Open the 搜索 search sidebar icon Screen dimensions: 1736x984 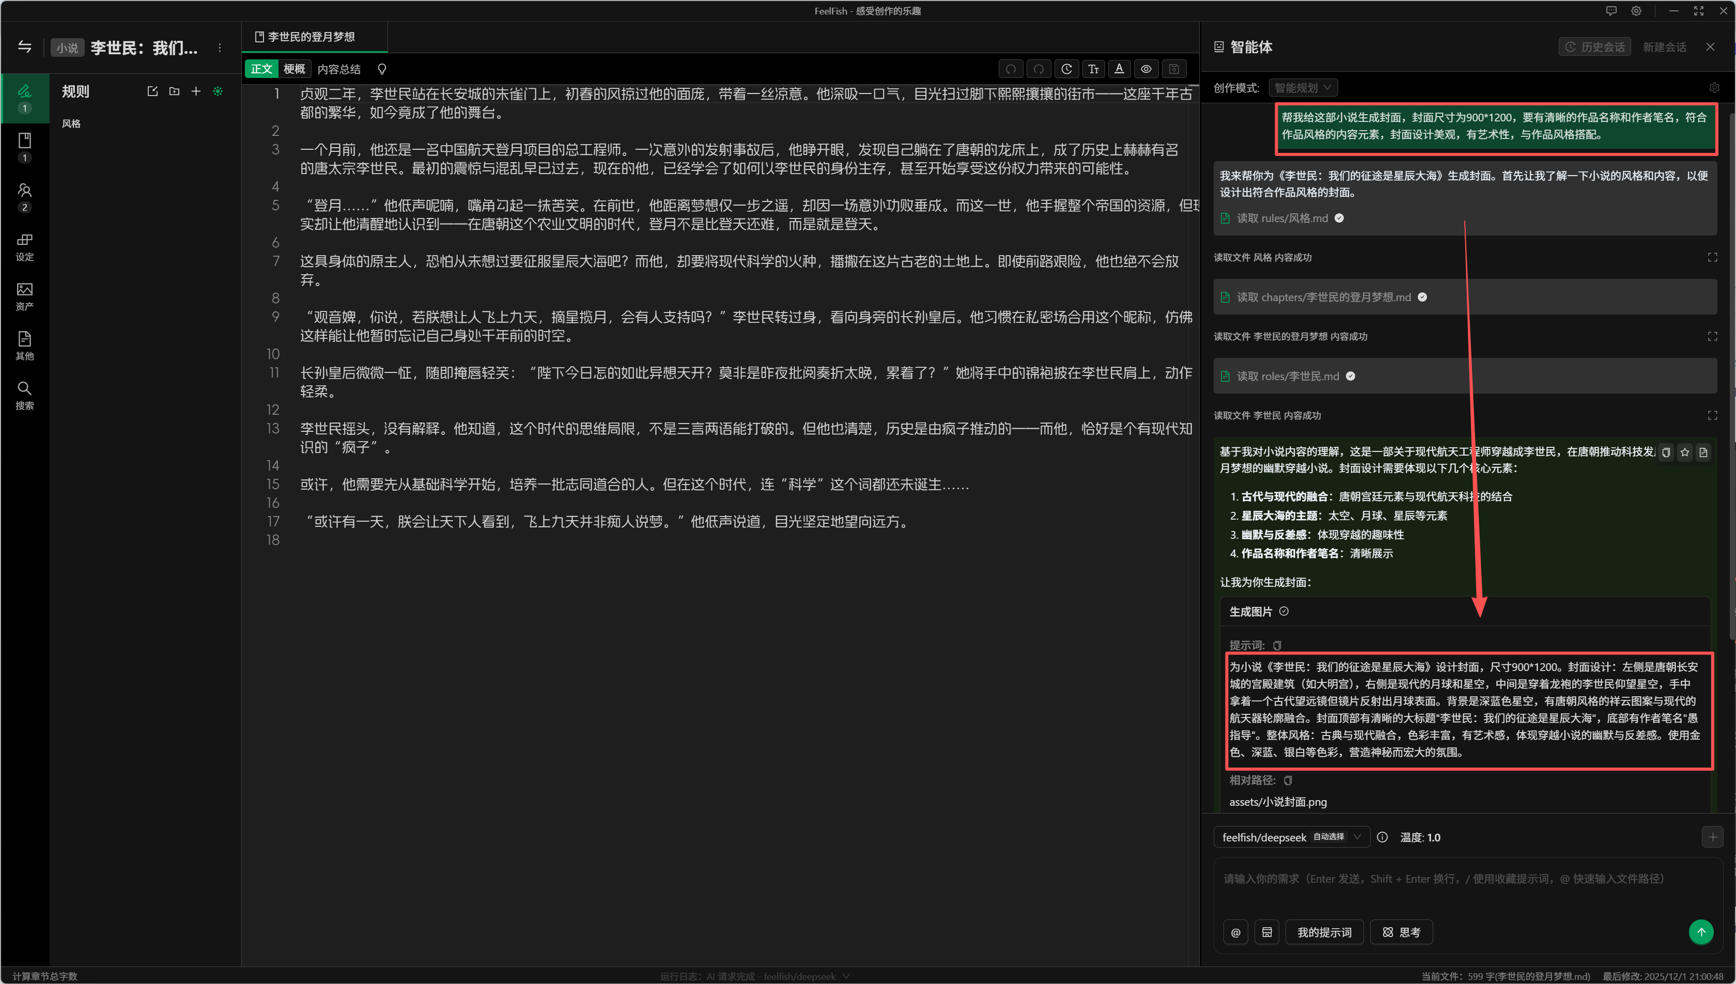point(24,395)
